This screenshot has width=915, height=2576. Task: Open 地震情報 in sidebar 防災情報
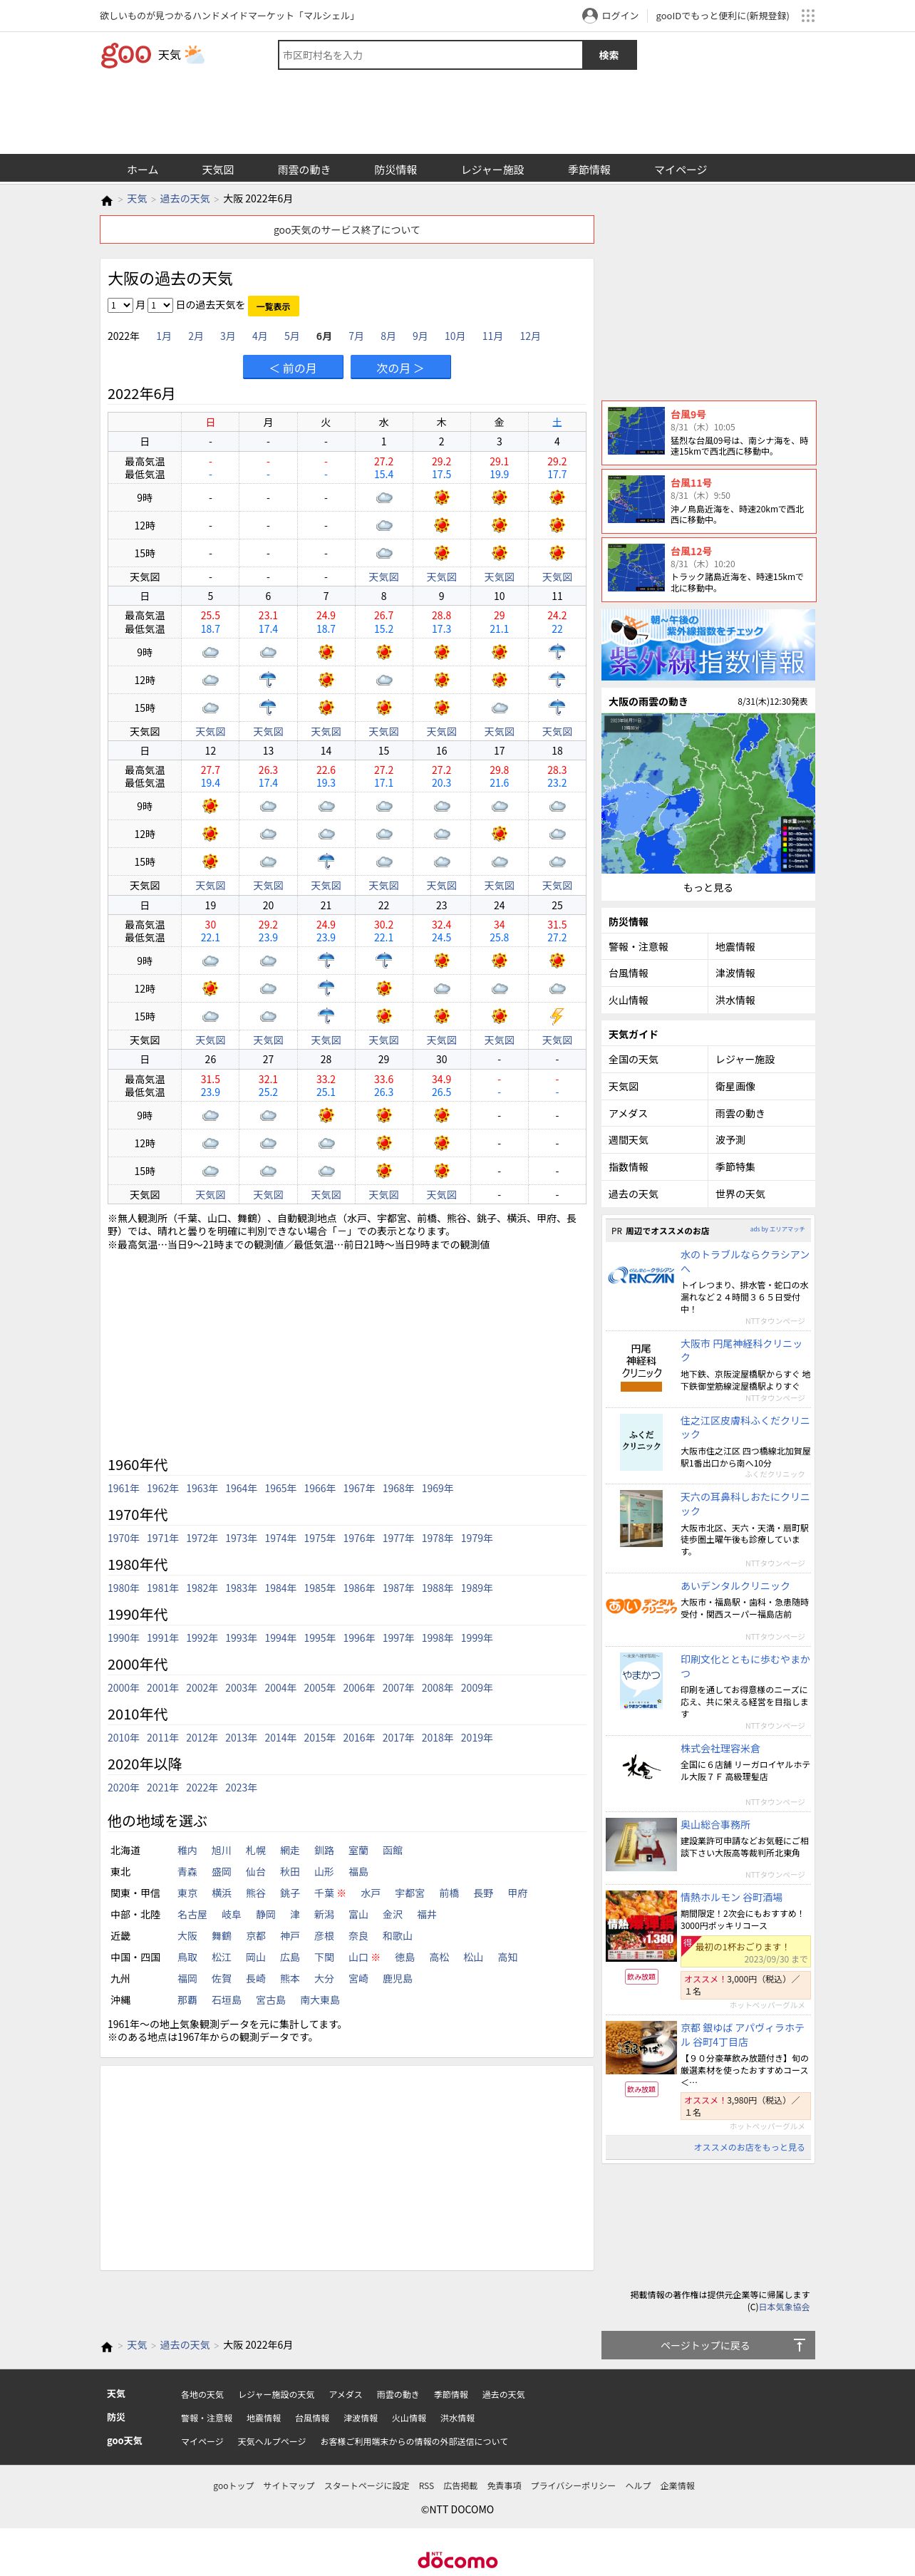click(x=735, y=947)
